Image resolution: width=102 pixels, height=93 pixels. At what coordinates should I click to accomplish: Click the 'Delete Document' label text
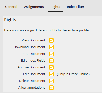[32, 81]
